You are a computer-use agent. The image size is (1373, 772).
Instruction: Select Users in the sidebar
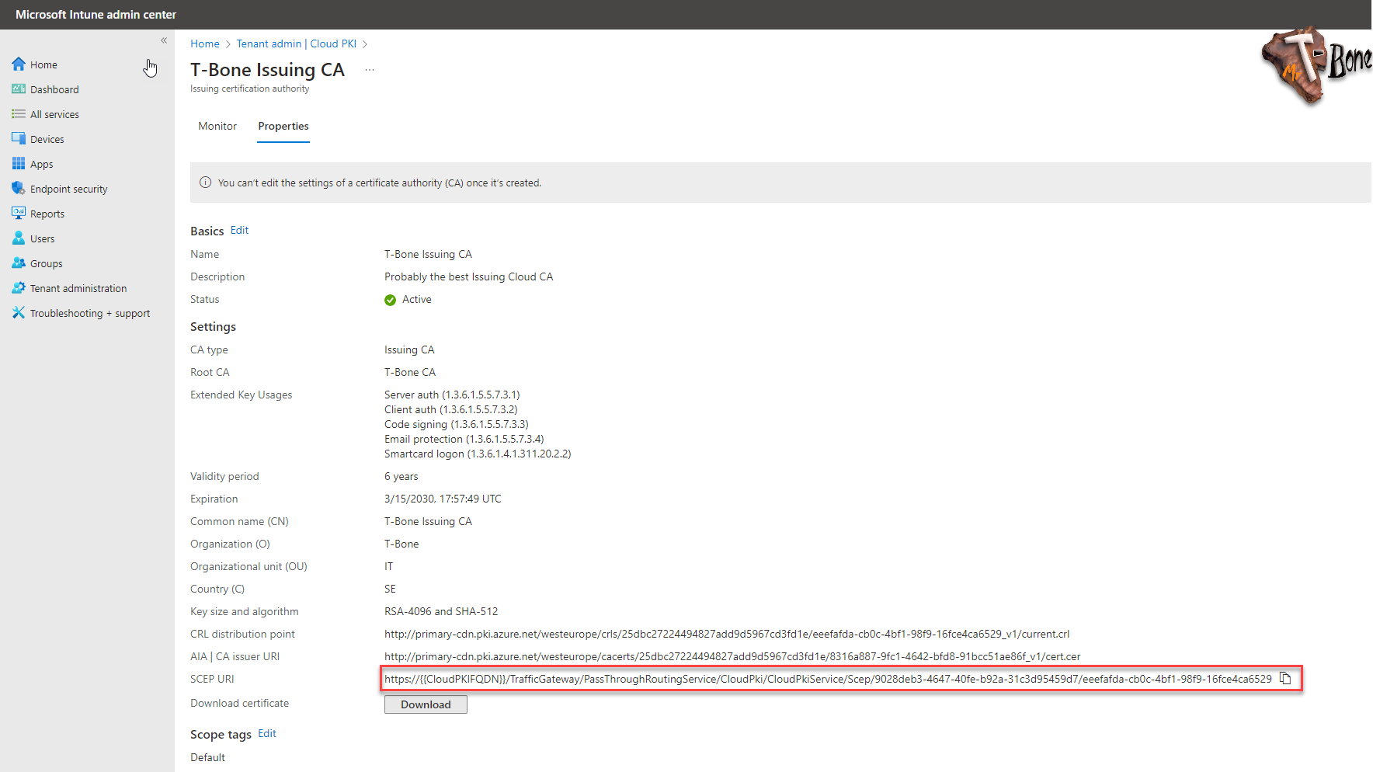pos(42,238)
